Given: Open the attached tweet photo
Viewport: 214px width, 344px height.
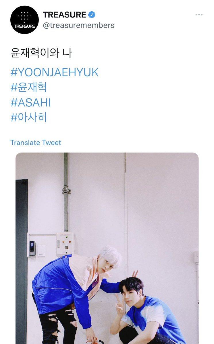Looking at the screenshot, I should [107, 248].
